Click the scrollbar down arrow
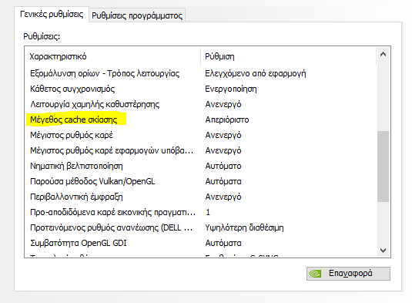This screenshot has height=303, width=412. pyautogui.click(x=383, y=250)
